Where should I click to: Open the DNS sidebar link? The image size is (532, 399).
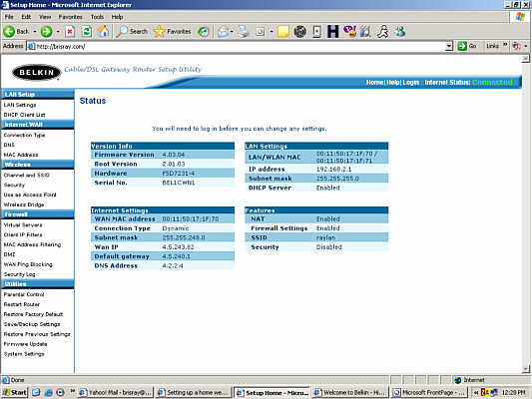(9, 145)
